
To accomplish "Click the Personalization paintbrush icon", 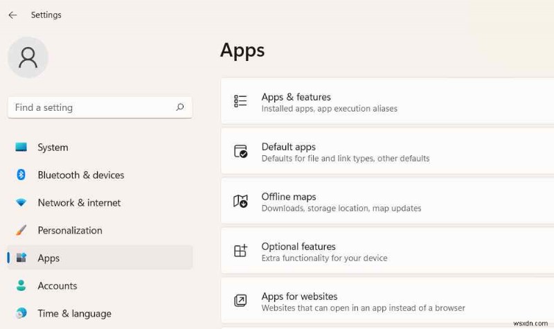I will coord(21,231).
